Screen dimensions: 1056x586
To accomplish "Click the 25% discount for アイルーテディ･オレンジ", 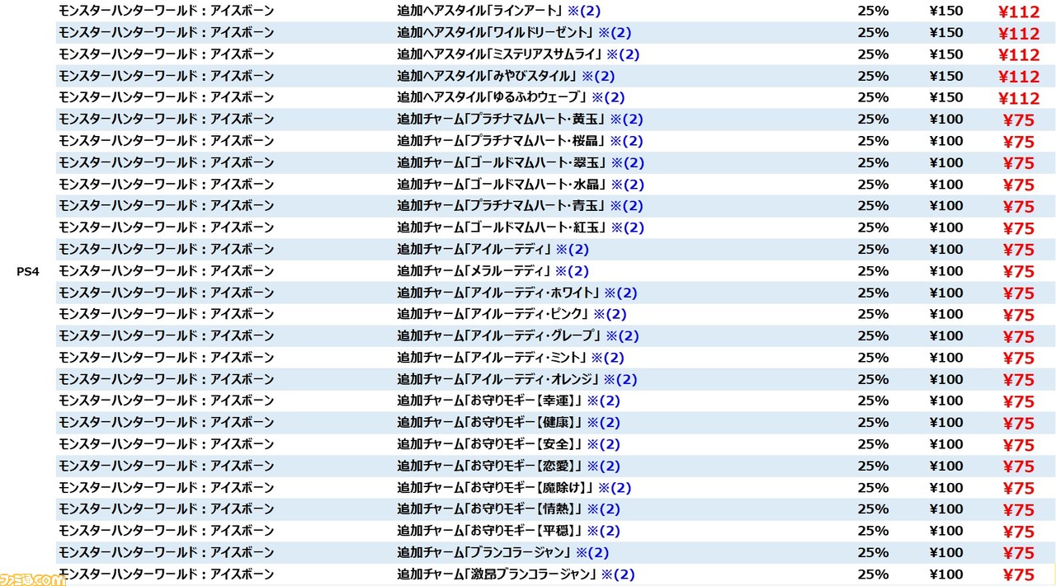I will point(873,379).
